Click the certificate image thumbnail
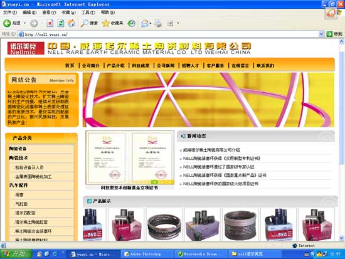Image resolution: width=345 pixels, height=259 pixels. (x=130, y=157)
